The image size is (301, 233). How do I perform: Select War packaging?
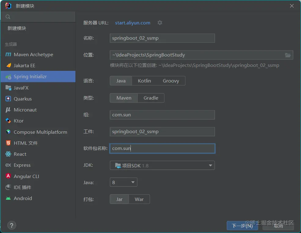[x=139, y=199]
